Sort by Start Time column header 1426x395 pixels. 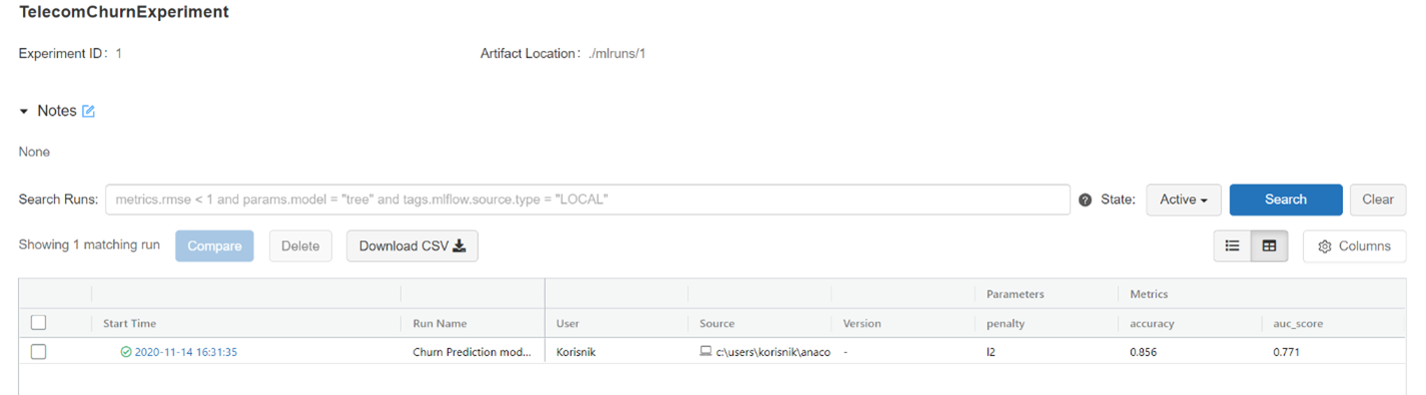coord(130,324)
